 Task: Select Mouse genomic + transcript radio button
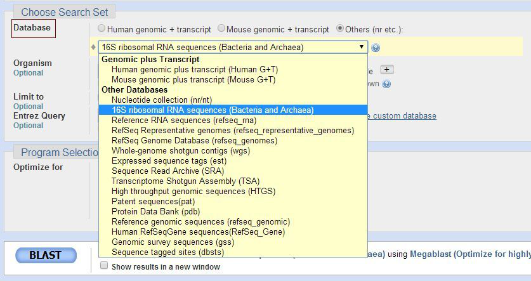tap(221, 29)
